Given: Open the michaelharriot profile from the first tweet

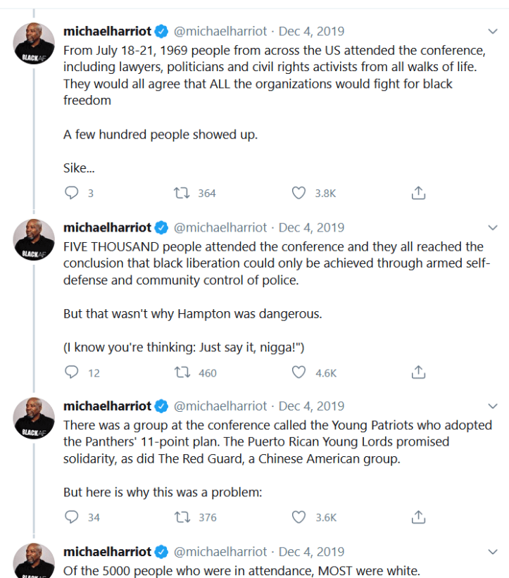Looking at the screenshot, I should (x=107, y=31).
